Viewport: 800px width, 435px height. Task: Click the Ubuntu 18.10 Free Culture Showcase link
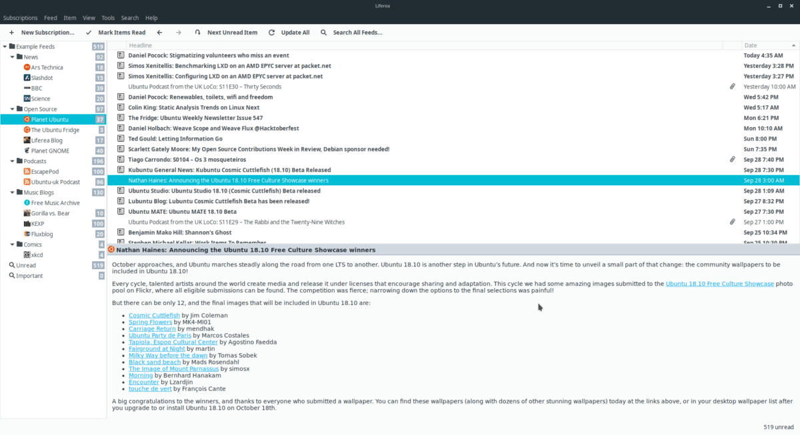point(719,282)
